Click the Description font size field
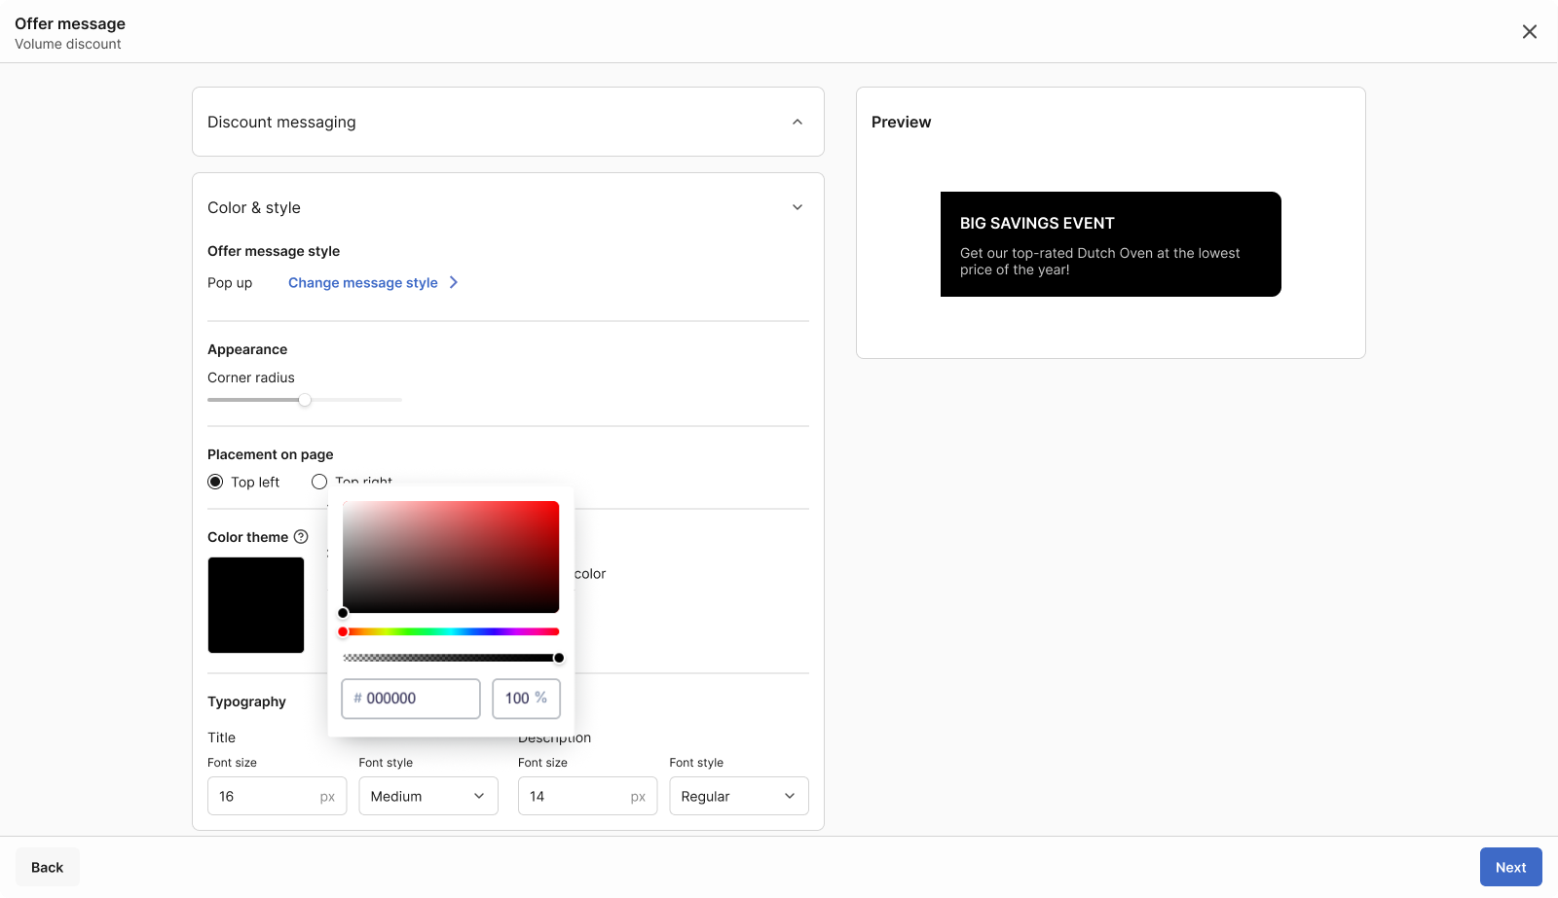 click(x=575, y=796)
